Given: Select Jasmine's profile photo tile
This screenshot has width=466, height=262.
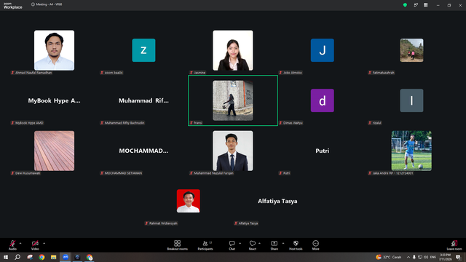Looking at the screenshot, I should [233, 50].
